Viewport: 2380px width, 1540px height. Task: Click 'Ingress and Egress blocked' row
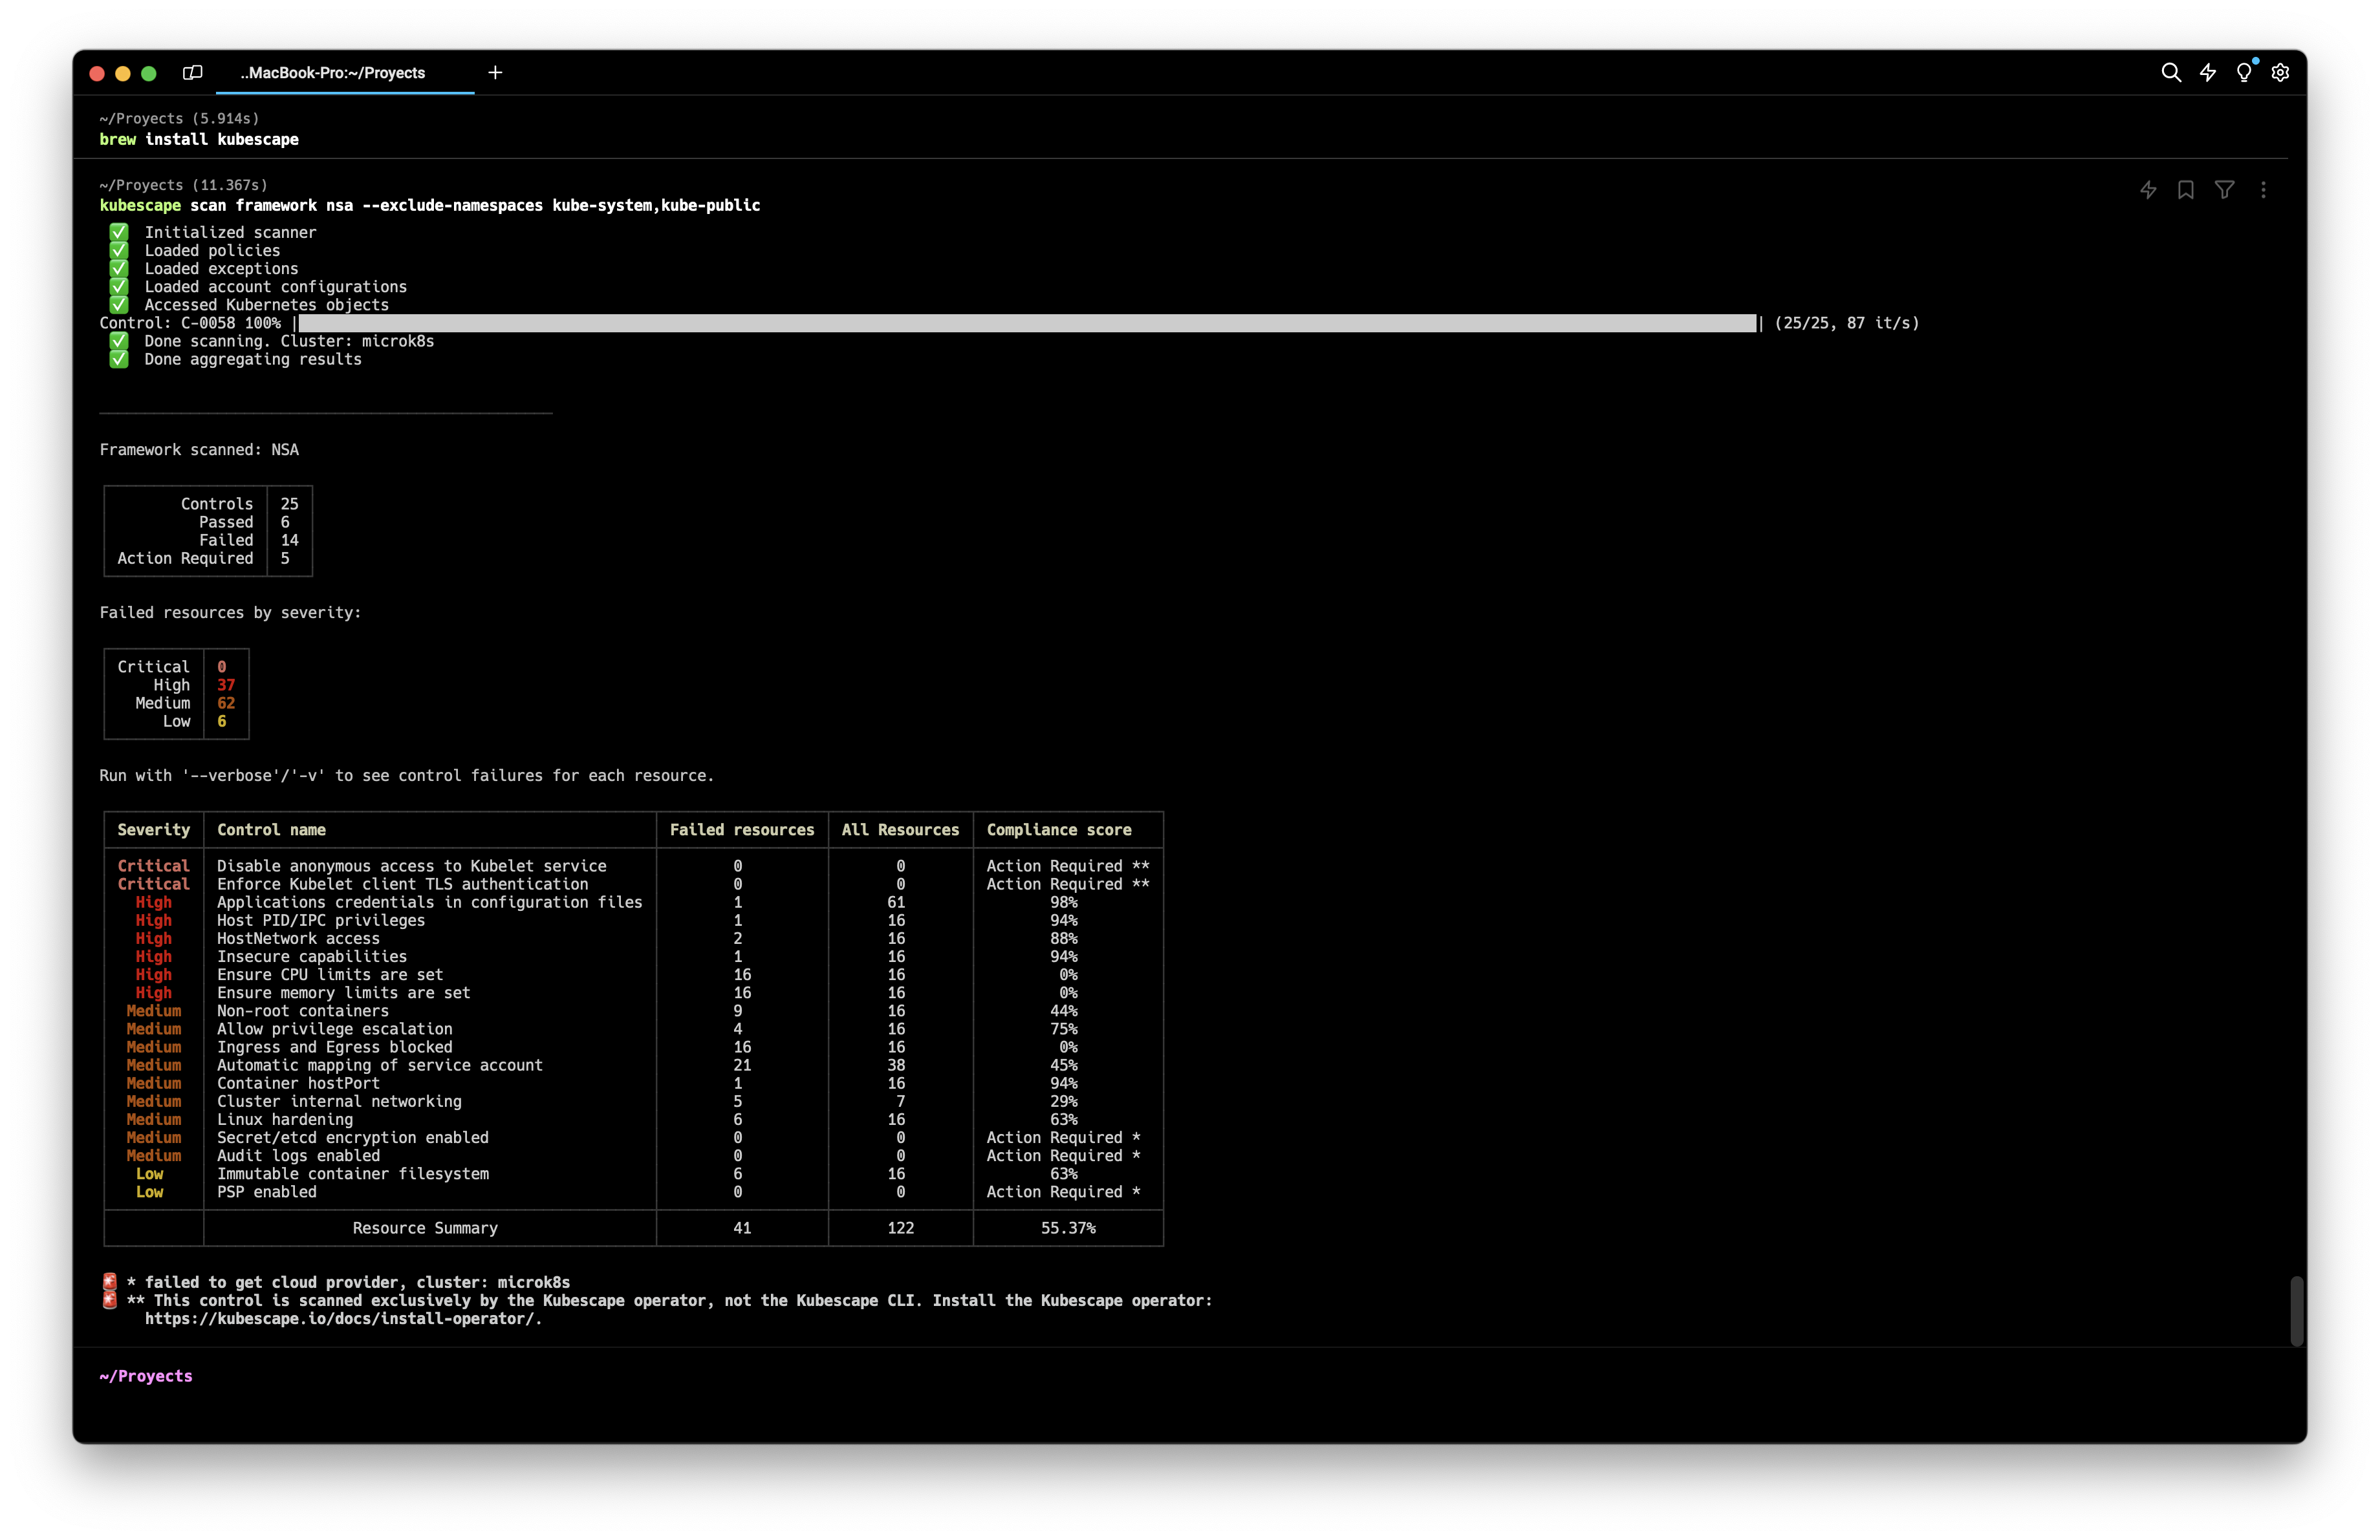[633, 1047]
